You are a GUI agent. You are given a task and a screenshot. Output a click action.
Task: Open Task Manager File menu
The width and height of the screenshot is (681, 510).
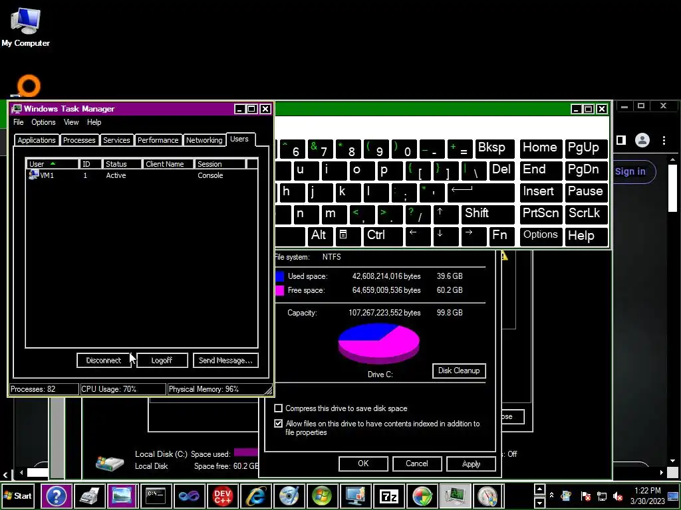[18, 122]
